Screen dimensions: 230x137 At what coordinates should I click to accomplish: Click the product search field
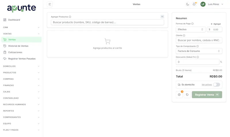[107, 22]
